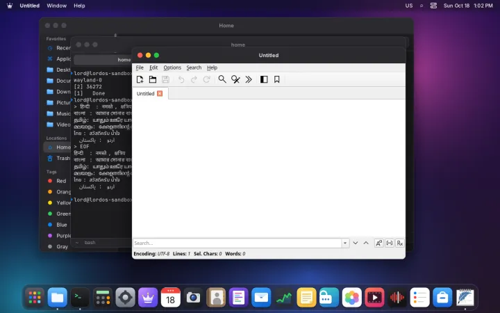Open control center in the top bar
This screenshot has height=313, width=500.
[x=433, y=6]
